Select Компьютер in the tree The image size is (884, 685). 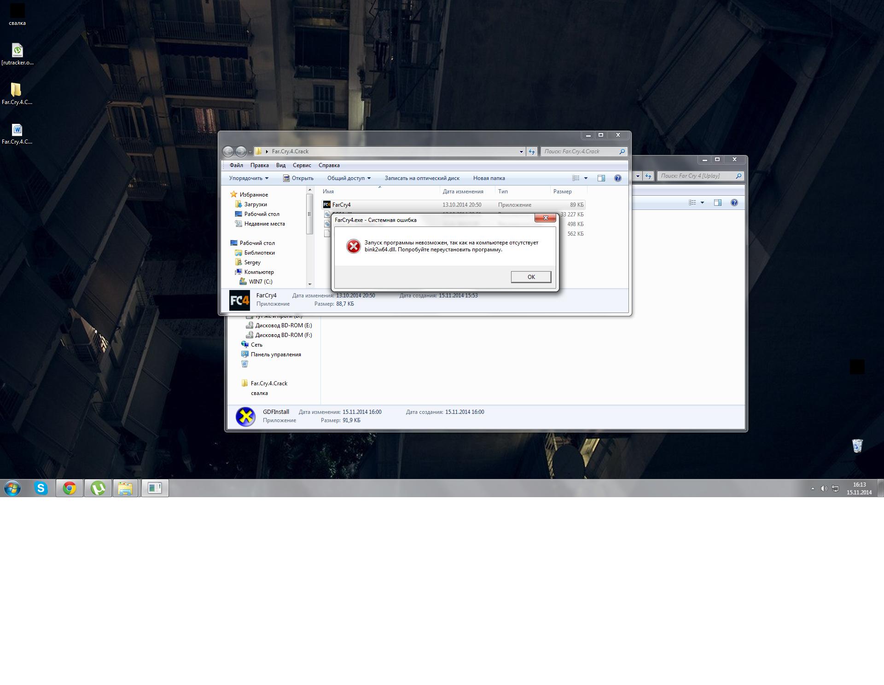click(259, 272)
